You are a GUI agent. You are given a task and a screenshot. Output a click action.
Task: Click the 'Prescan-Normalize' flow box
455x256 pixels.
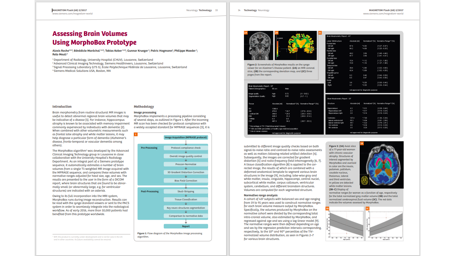tap(186, 164)
